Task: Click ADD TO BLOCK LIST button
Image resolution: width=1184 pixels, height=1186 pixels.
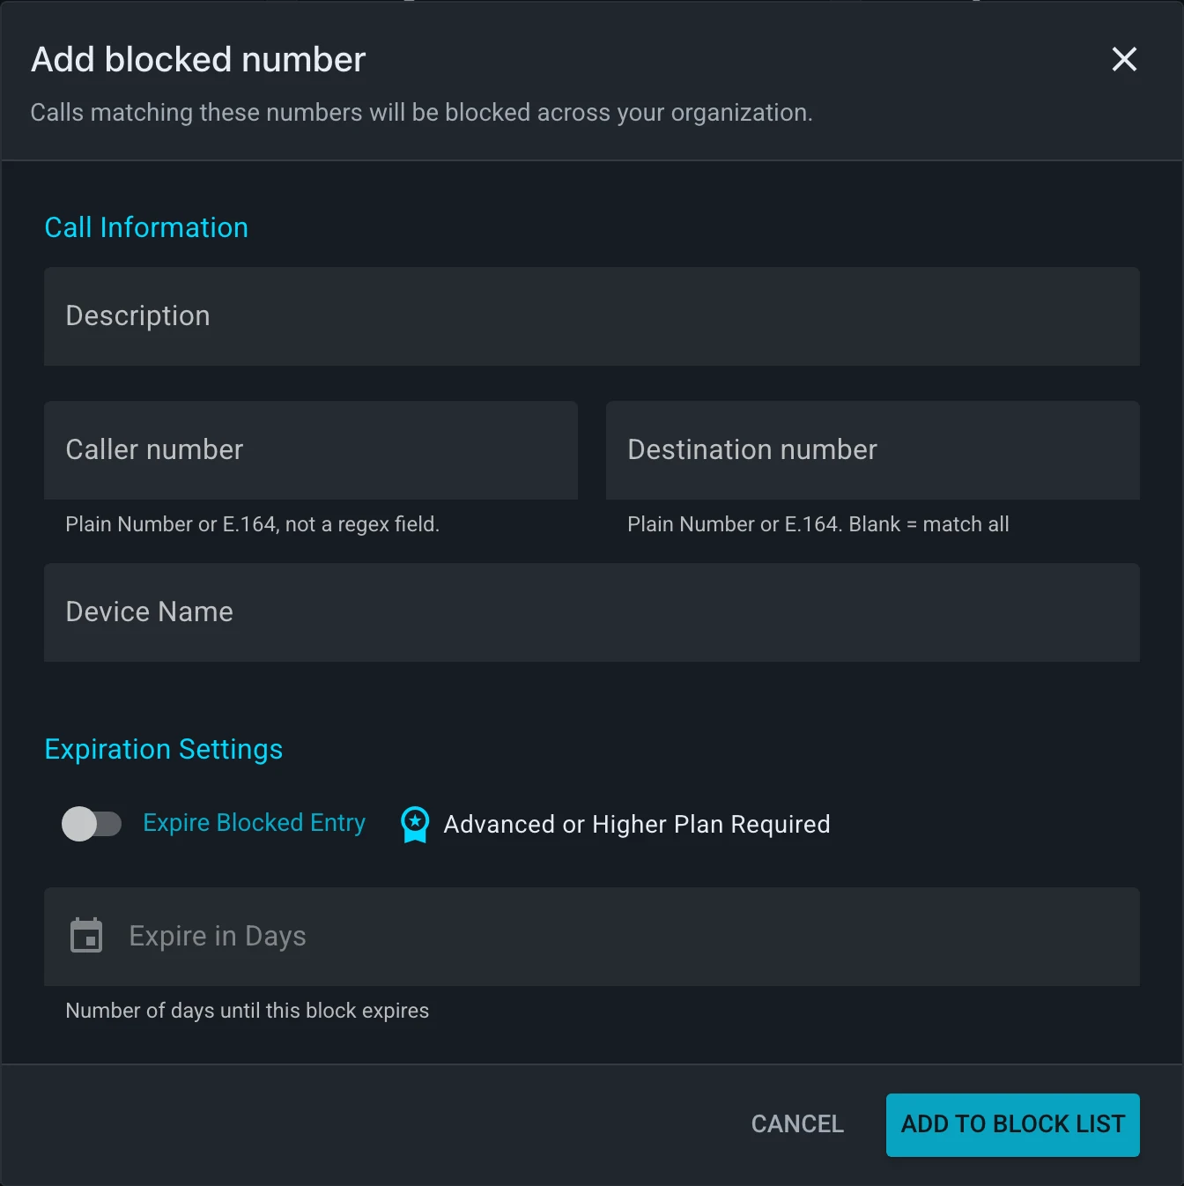Action: pos(1013,1124)
